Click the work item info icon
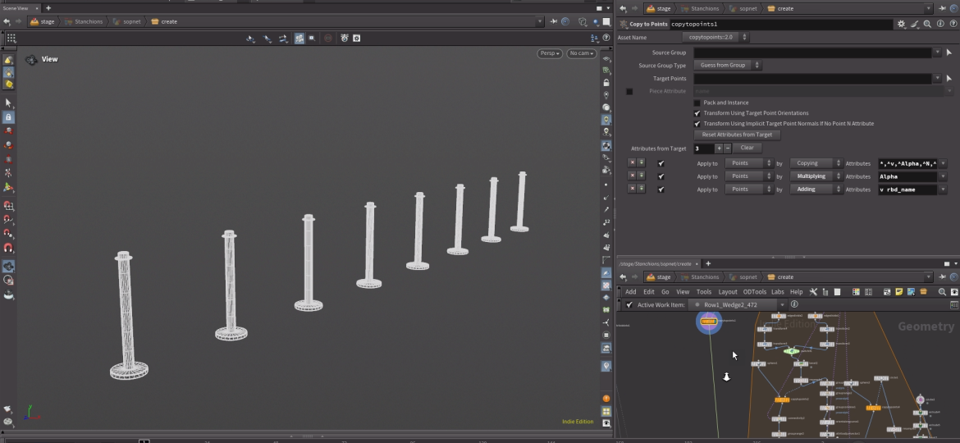 [x=794, y=304]
